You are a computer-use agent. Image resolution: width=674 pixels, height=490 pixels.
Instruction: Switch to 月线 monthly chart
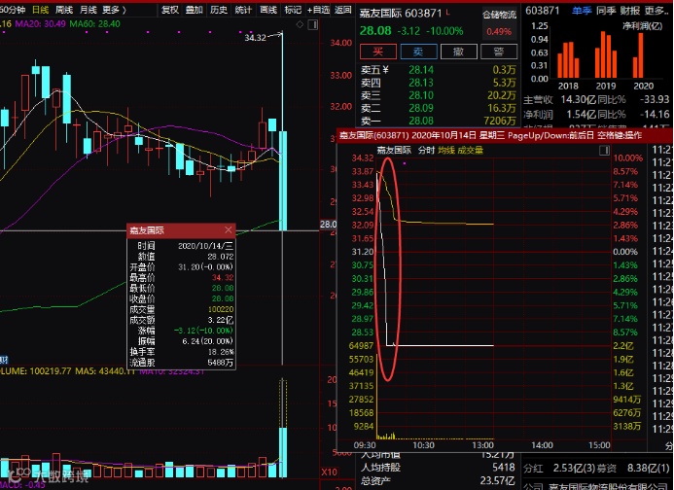tap(89, 10)
